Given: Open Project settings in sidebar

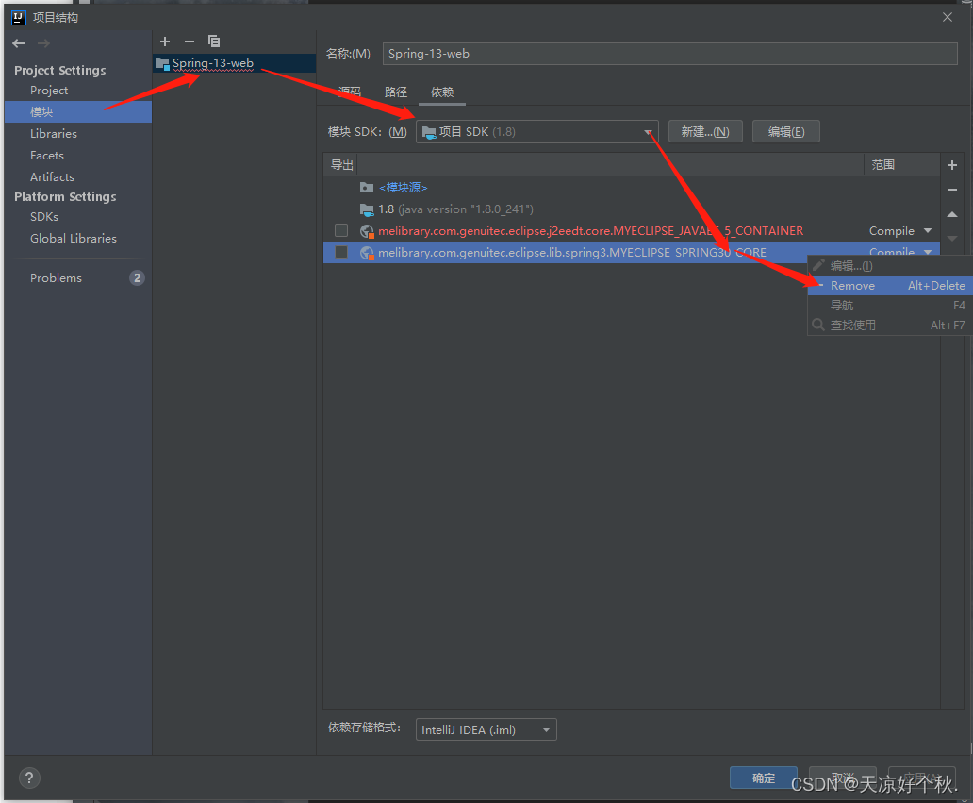Looking at the screenshot, I should (49, 90).
